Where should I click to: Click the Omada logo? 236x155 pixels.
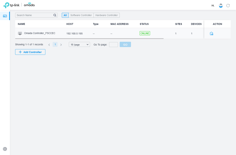tap(29, 5)
